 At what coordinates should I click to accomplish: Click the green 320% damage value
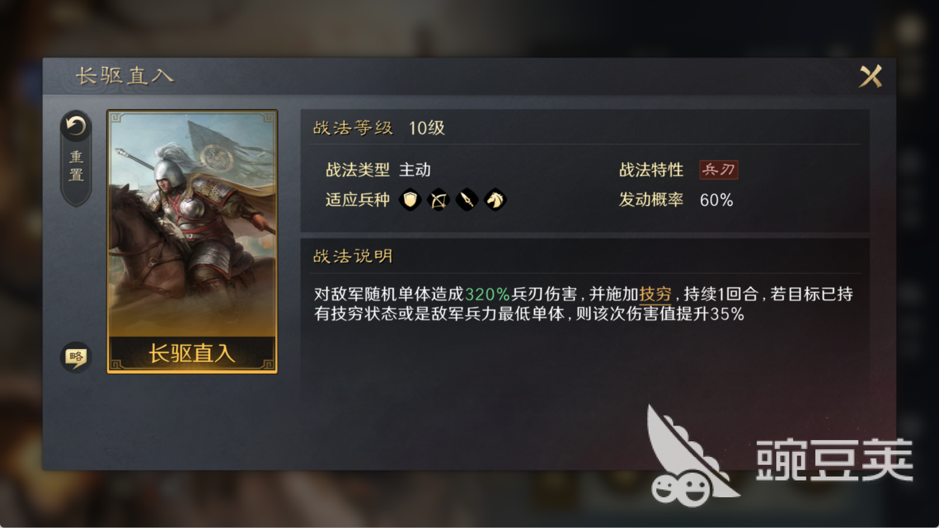click(487, 294)
